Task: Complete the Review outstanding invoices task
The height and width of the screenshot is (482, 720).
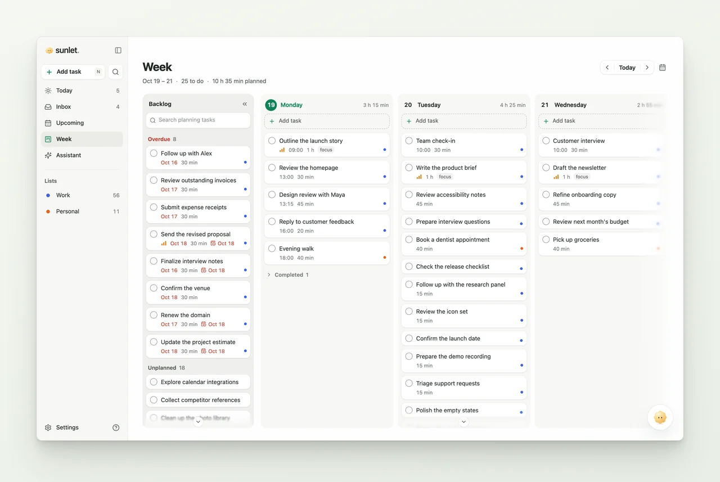Action: 154,180
